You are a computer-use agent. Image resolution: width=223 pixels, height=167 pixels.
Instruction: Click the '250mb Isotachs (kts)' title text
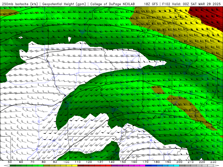point(20,4)
